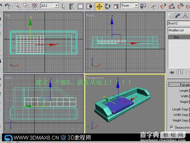Activate the Select and Move tool

coord(99,6)
